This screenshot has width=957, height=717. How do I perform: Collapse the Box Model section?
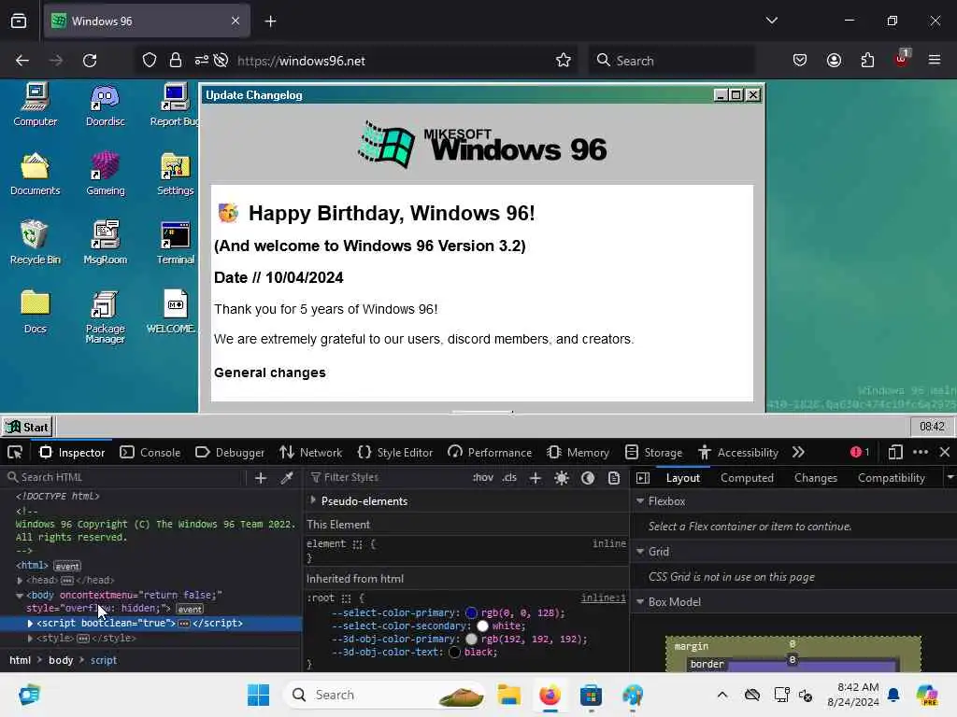point(640,602)
